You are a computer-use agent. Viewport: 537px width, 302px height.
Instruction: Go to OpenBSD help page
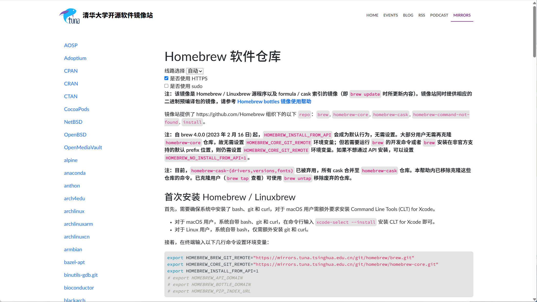click(75, 135)
